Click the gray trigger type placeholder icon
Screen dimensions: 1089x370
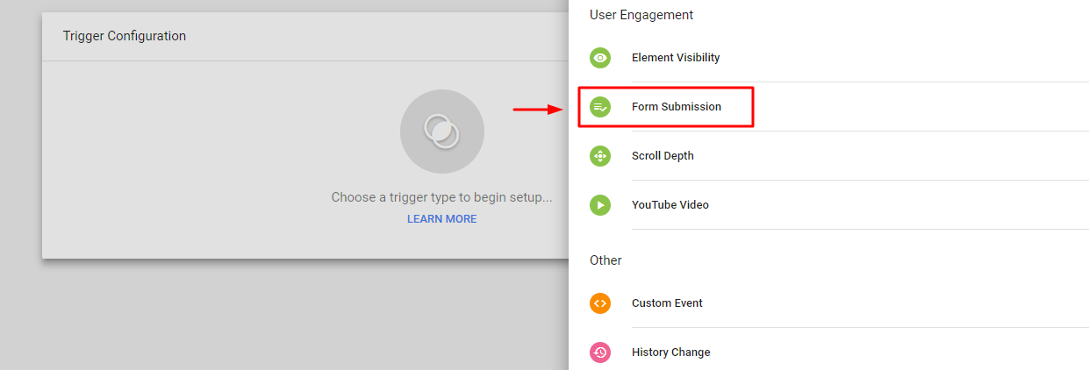coord(441,132)
